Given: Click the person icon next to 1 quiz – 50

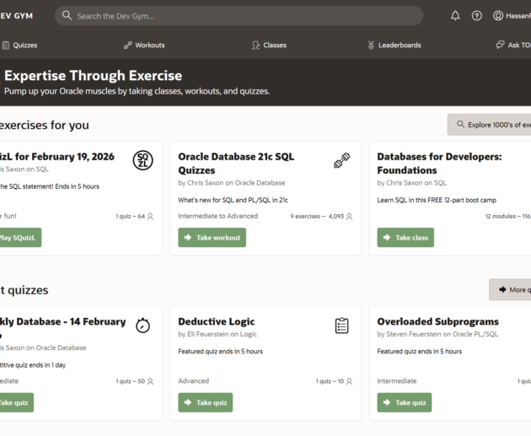Looking at the screenshot, I should [150, 381].
